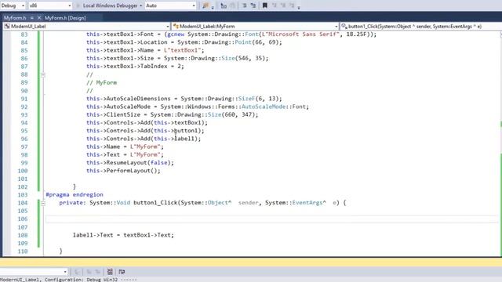Click "label1->Text = textBox1->Text;" line

pyautogui.click(x=123, y=235)
